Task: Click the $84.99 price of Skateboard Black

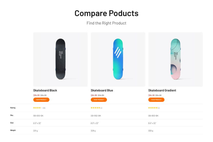Action: coord(36,95)
